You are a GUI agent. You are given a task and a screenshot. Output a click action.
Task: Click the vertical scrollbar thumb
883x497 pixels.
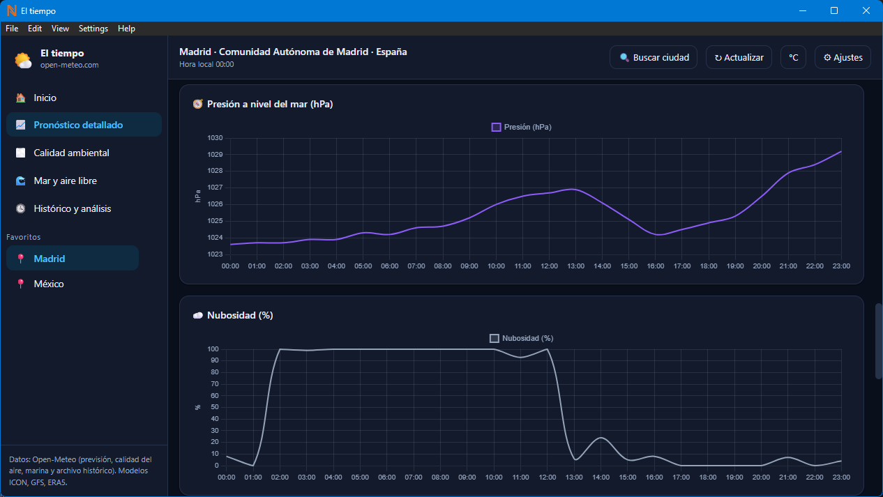click(879, 341)
